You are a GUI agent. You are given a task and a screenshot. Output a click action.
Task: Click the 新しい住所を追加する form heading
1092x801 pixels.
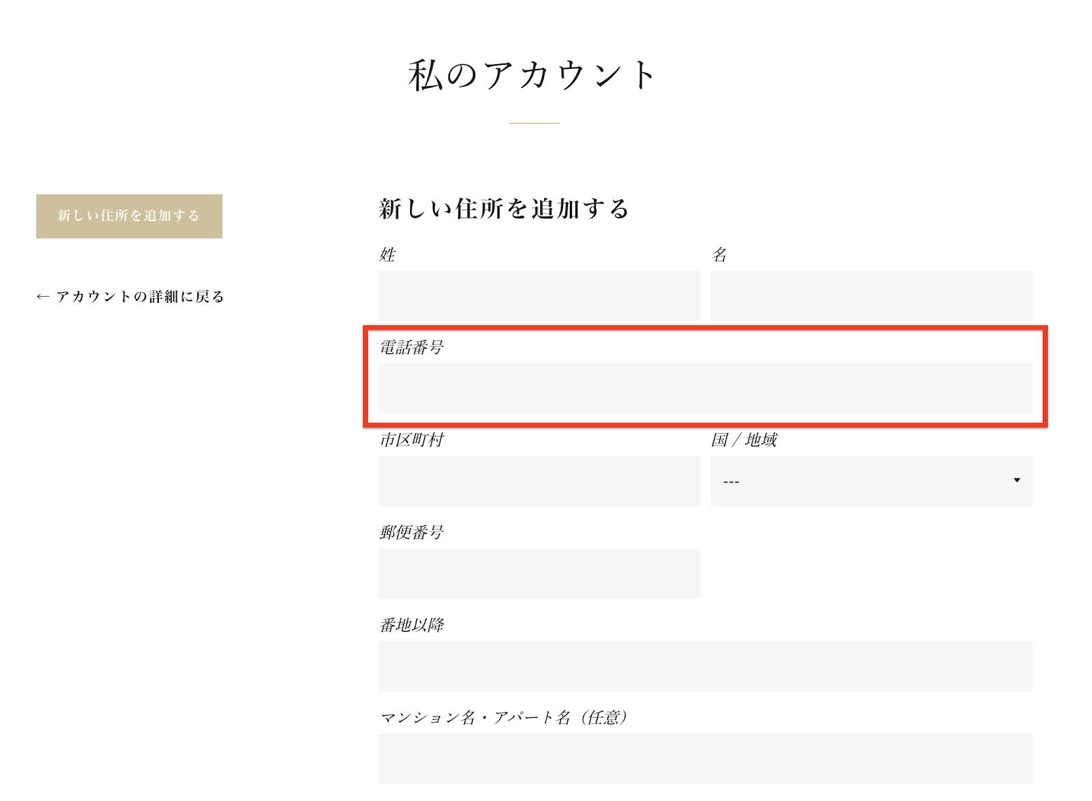coord(504,209)
